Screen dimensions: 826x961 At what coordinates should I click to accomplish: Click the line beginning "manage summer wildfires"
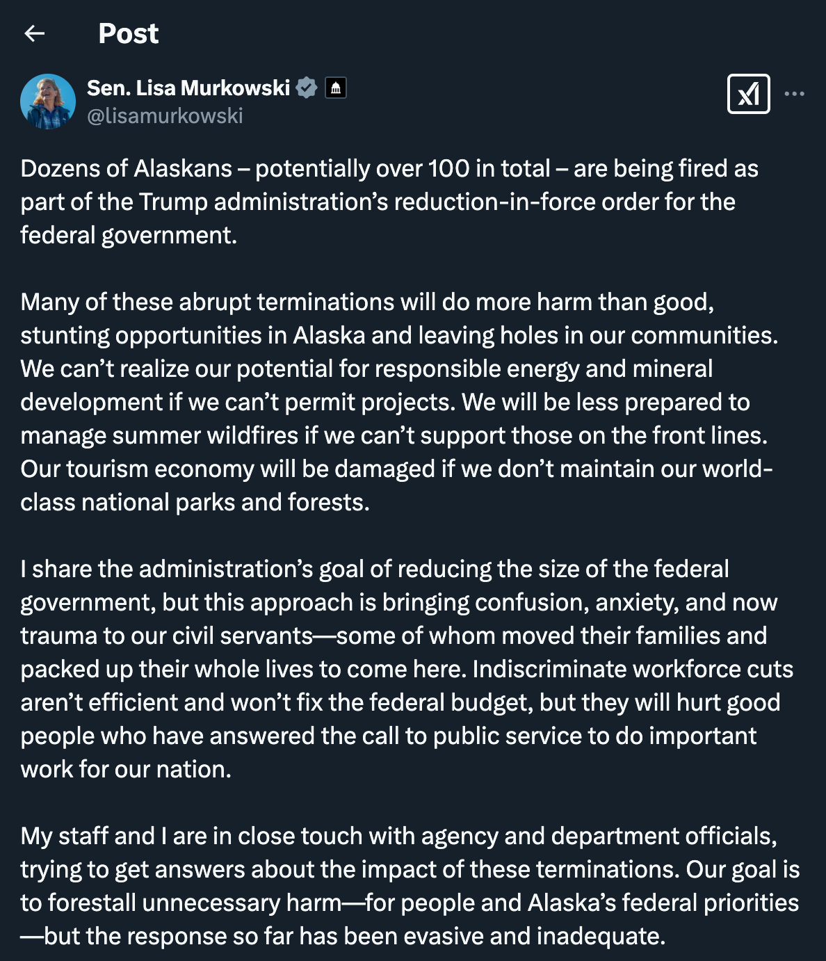(394, 436)
